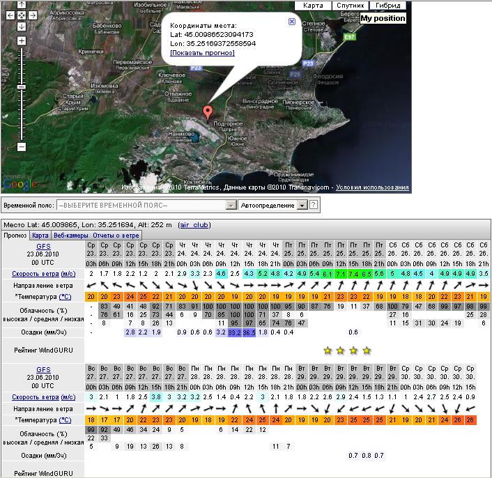Switch map to Гибрид view
This screenshot has width=492, height=478.
coord(387,6)
